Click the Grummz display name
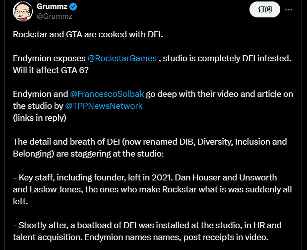Screen dimensions: 307x250 point(52,7)
